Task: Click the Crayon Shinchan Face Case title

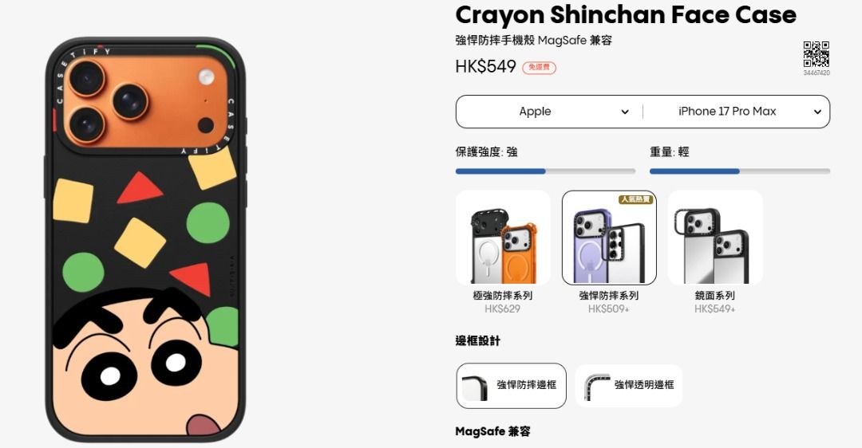Action: [x=626, y=15]
